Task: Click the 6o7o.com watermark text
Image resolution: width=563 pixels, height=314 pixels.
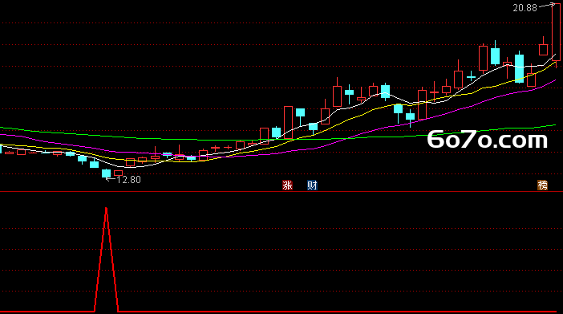Action: coord(488,140)
